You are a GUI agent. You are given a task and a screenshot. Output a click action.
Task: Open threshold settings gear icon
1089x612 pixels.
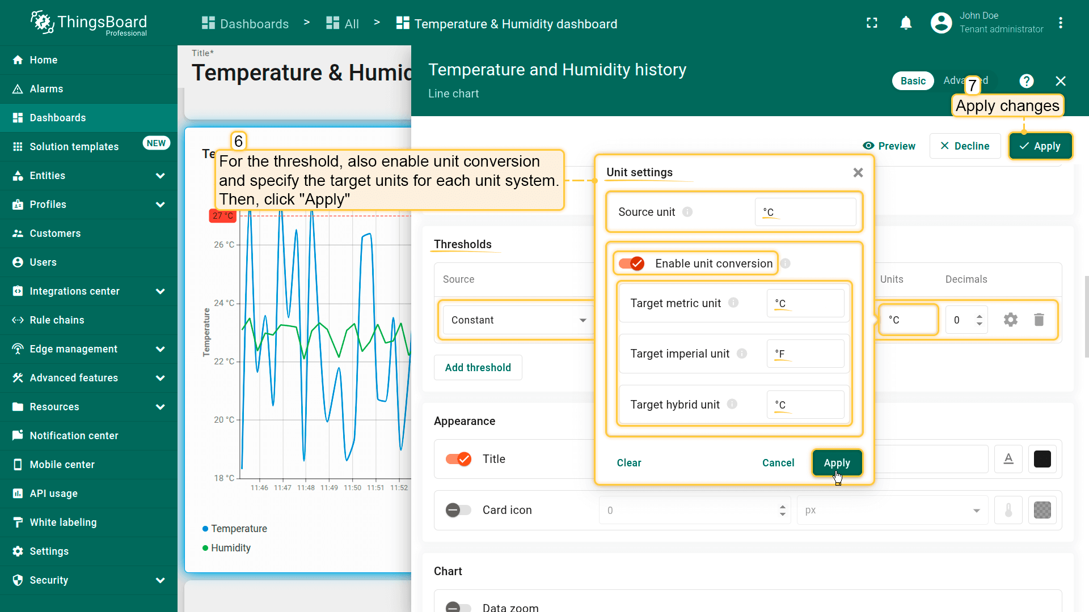(x=1010, y=320)
